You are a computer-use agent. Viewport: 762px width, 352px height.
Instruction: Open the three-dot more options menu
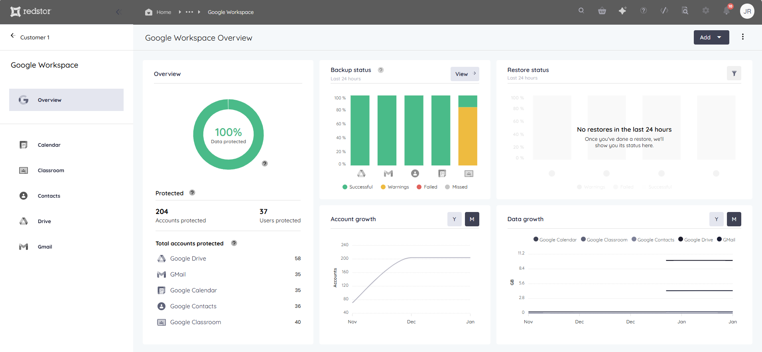click(743, 37)
